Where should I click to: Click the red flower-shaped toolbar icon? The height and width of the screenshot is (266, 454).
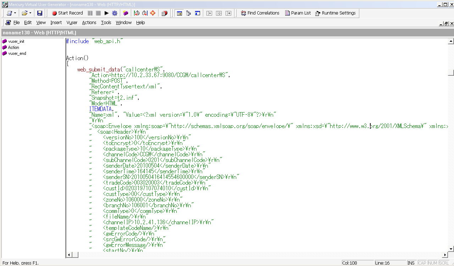click(x=153, y=13)
